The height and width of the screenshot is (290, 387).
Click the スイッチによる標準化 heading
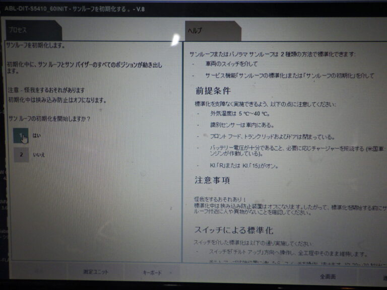(234, 230)
